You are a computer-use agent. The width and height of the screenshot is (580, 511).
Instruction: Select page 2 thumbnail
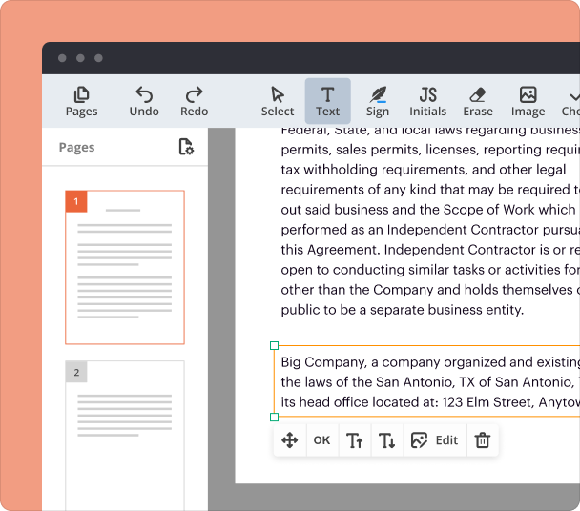point(125,436)
